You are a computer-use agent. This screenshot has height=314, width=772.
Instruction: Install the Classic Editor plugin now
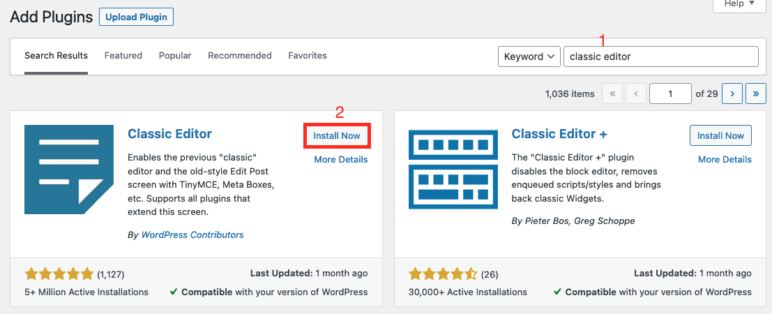pyautogui.click(x=337, y=135)
